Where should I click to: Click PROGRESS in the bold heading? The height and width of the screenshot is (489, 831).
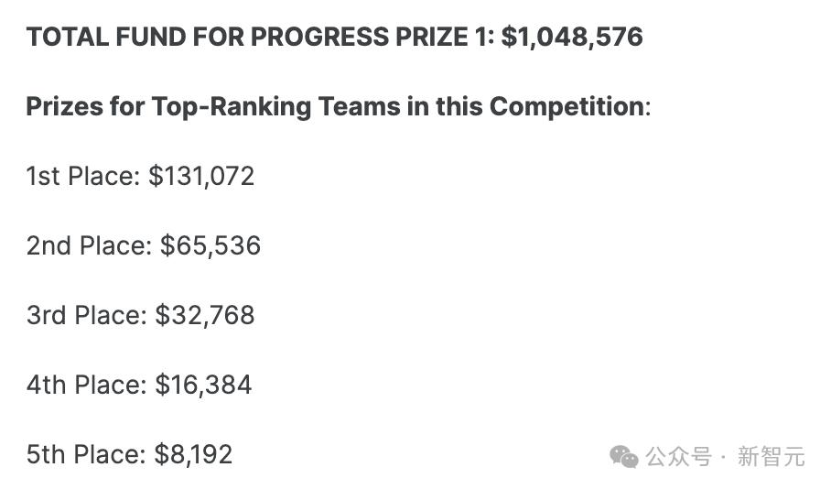click(x=320, y=38)
